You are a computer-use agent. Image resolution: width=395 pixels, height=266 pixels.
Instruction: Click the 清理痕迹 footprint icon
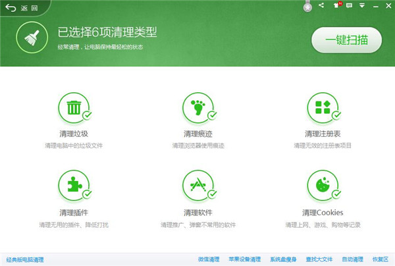coord(196,107)
